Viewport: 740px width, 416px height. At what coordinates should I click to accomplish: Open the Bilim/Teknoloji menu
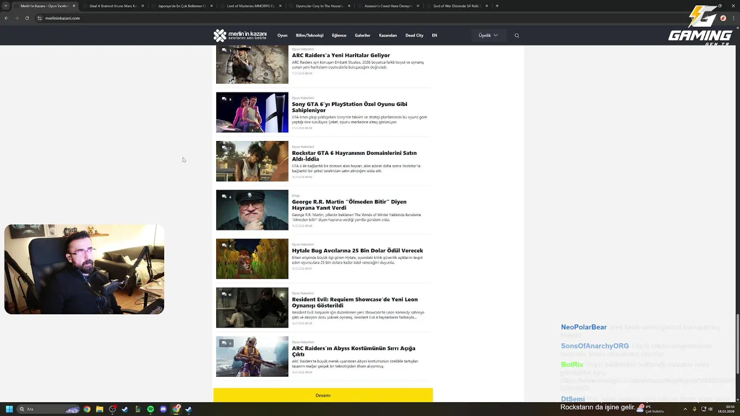point(309,35)
